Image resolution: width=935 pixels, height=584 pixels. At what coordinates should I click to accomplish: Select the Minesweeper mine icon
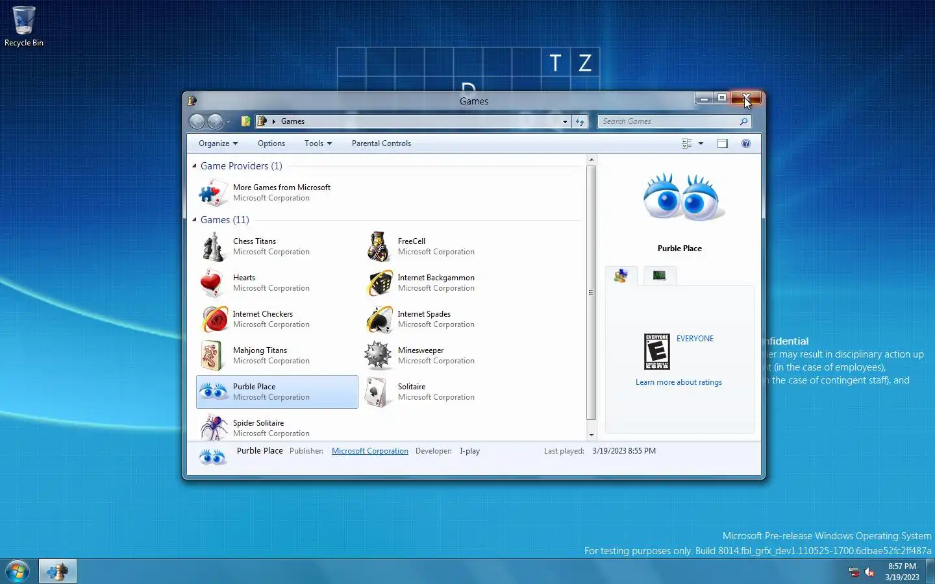tap(379, 356)
